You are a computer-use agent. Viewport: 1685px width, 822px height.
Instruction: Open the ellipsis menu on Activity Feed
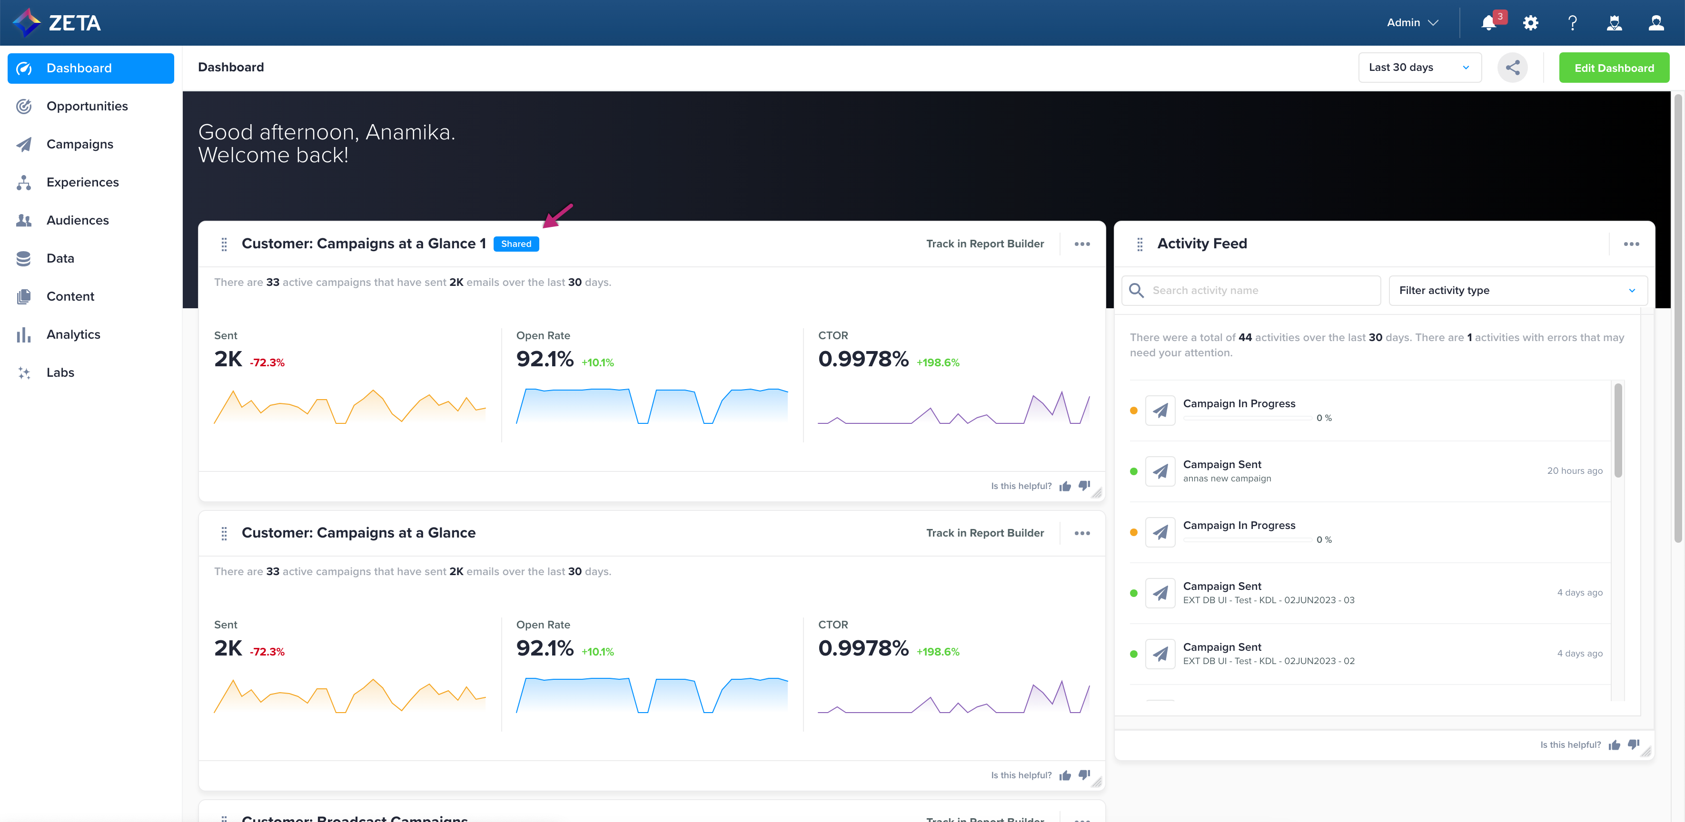pyautogui.click(x=1631, y=243)
